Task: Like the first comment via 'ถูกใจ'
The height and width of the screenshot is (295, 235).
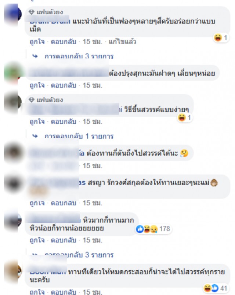Action: click(x=37, y=42)
